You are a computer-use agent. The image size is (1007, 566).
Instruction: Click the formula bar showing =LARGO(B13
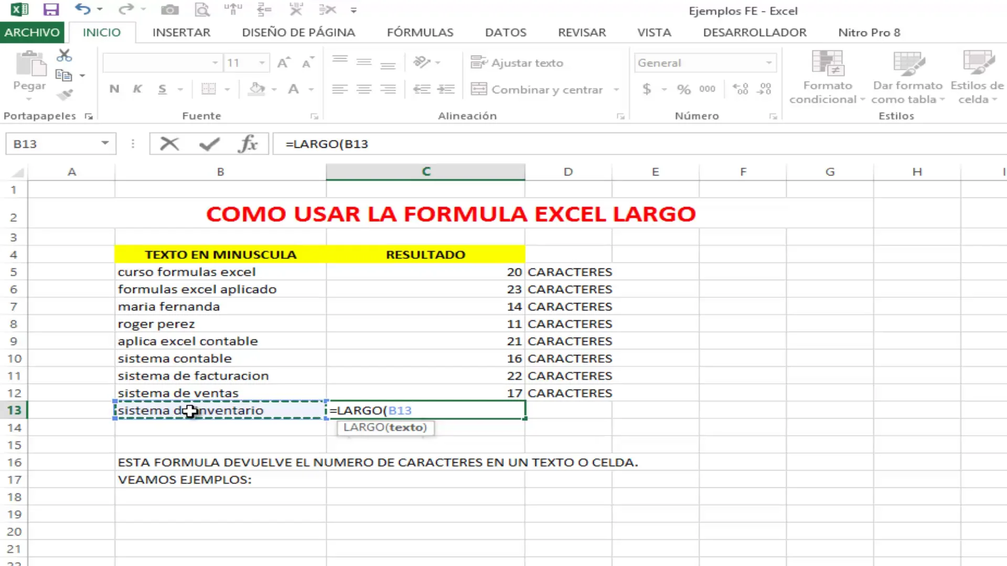[x=639, y=144]
